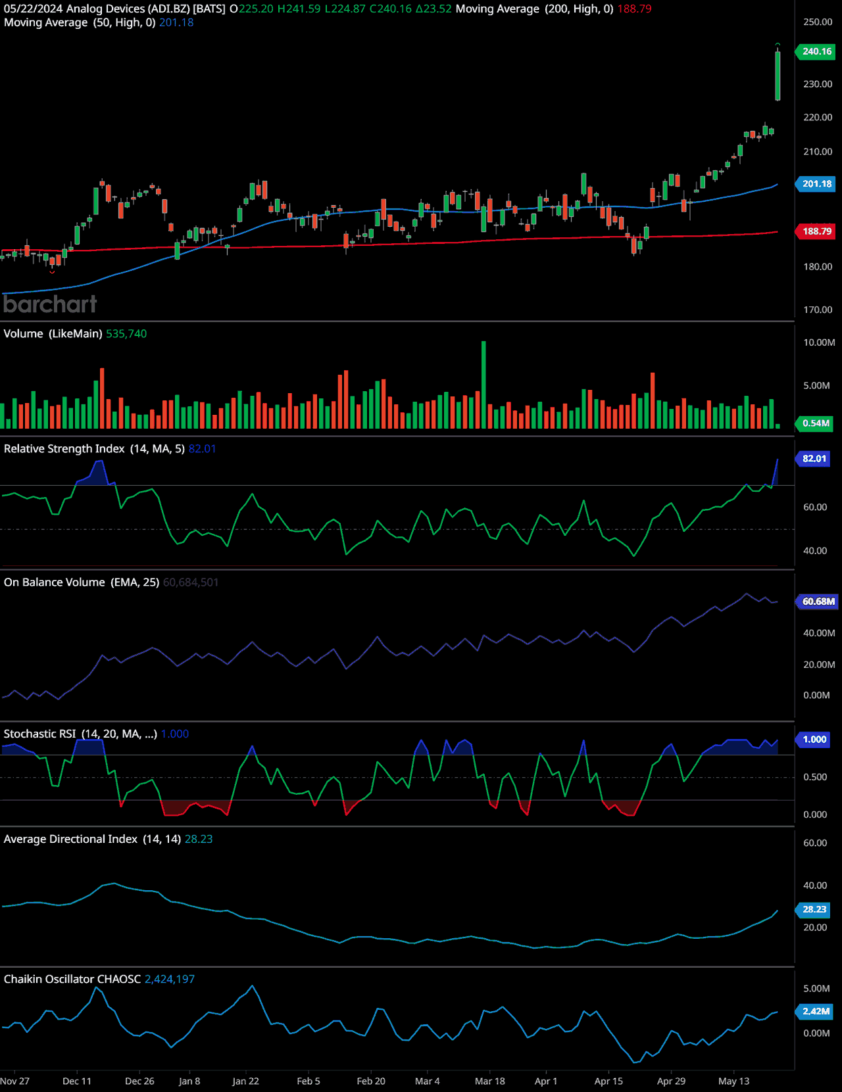
Task: Select the low price L224.87 in header
Action: click(x=345, y=9)
